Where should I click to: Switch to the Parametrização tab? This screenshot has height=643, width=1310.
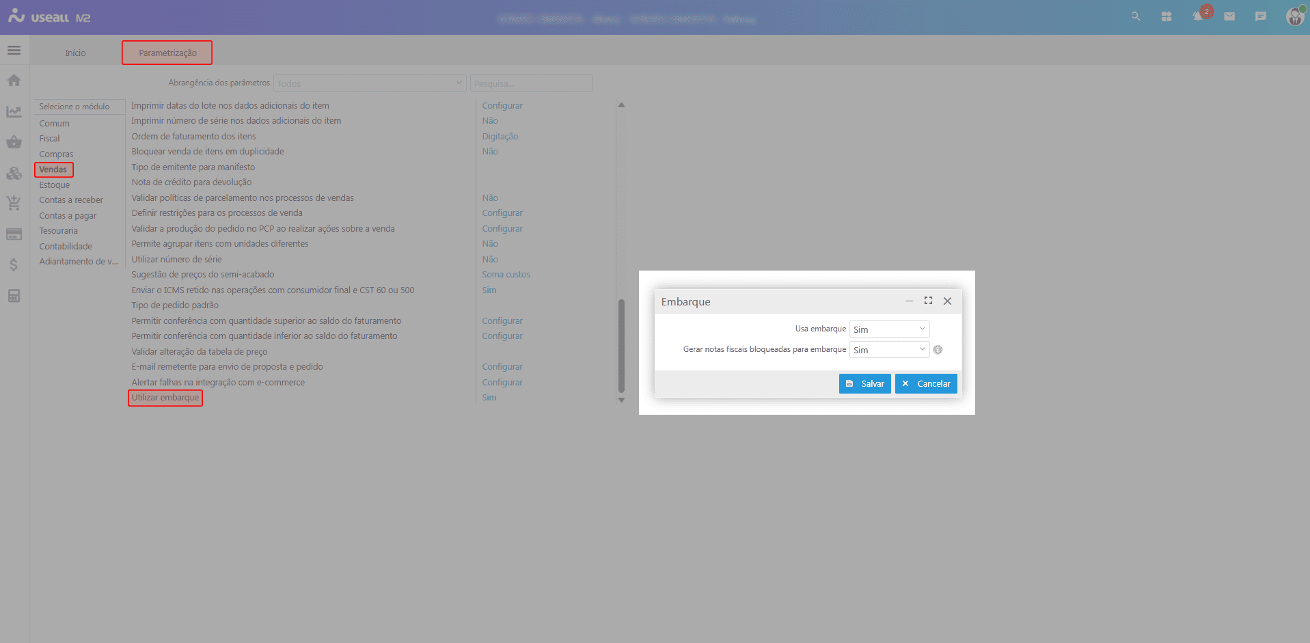click(x=167, y=53)
